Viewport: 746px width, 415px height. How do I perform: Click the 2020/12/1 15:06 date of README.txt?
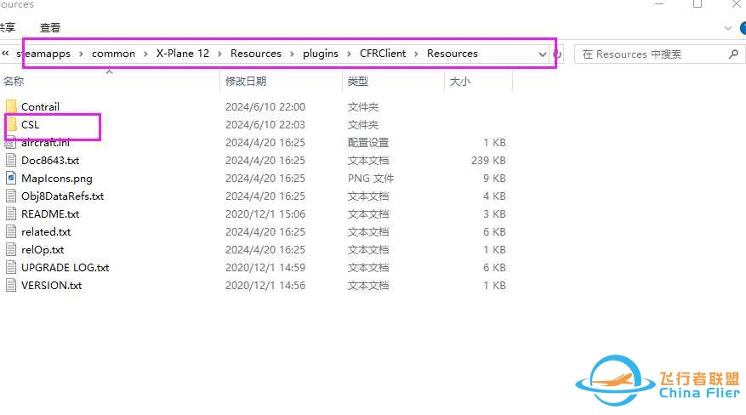point(265,214)
